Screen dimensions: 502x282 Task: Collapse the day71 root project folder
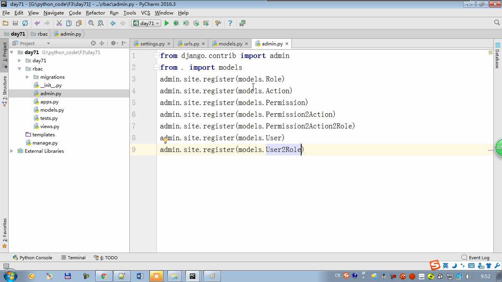pyautogui.click(x=12, y=52)
